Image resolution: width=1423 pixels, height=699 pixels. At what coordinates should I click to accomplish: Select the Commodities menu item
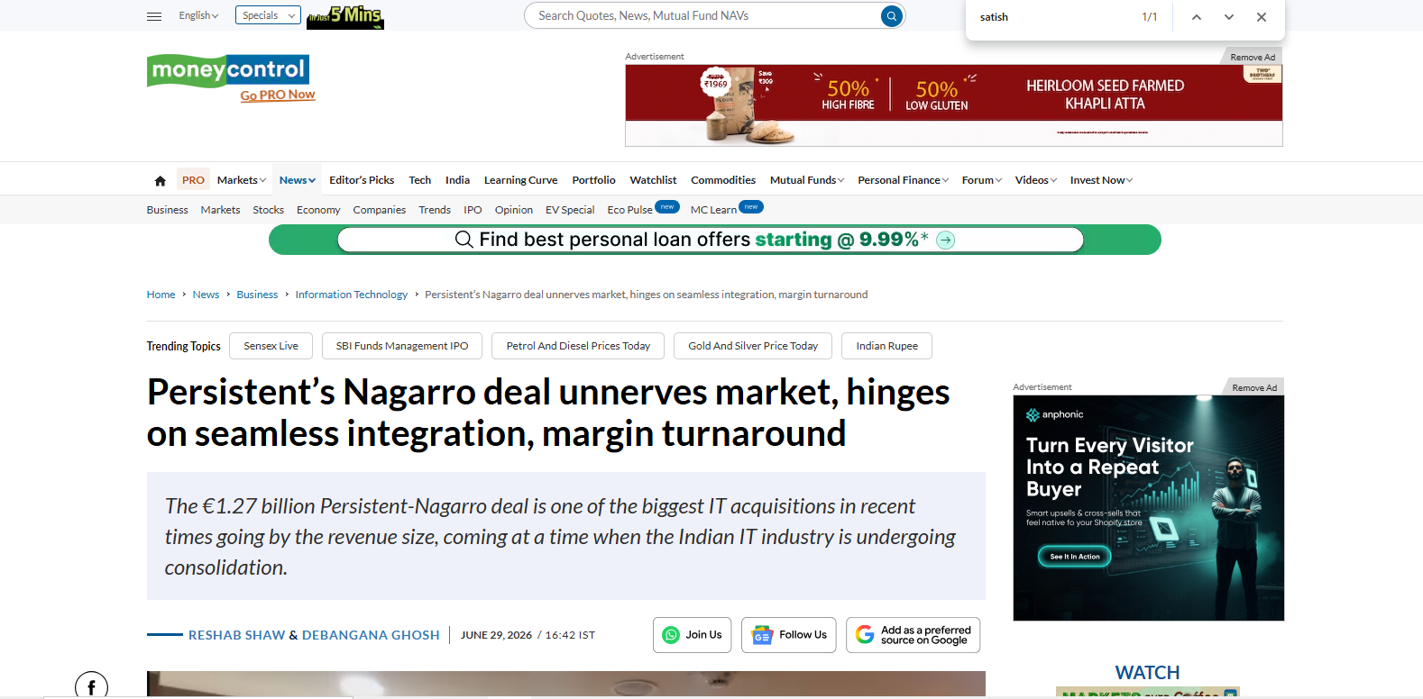click(x=723, y=180)
